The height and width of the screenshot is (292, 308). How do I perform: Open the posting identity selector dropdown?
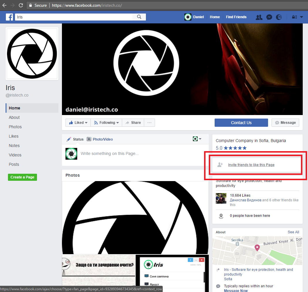point(197,139)
